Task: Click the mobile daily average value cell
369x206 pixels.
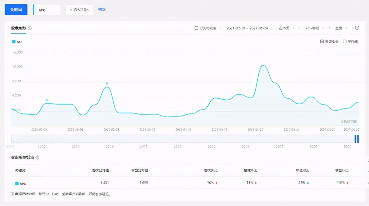Action: 143,183
